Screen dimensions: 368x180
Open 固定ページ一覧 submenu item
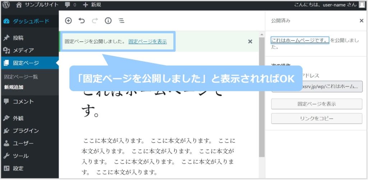[x=21, y=77]
